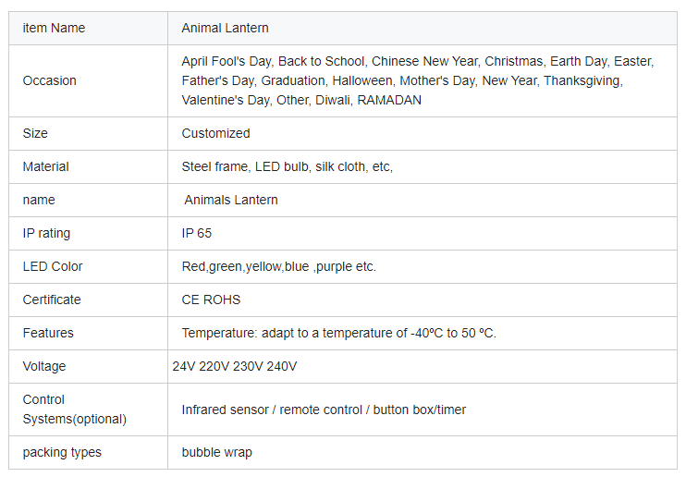Select the Material label cell

46,166
